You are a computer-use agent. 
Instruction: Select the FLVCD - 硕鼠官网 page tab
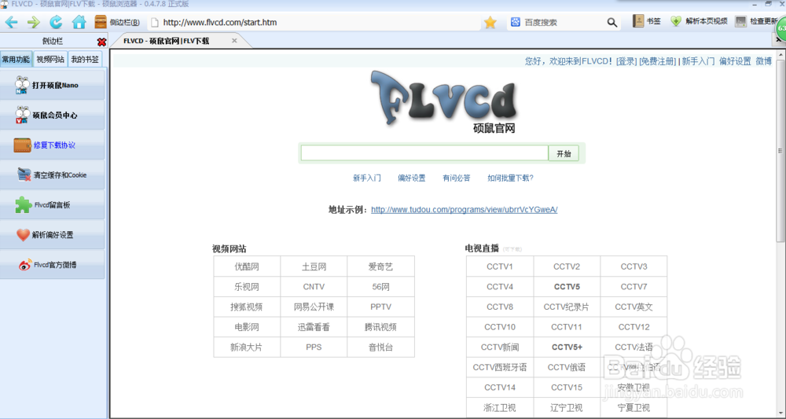[167, 41]
